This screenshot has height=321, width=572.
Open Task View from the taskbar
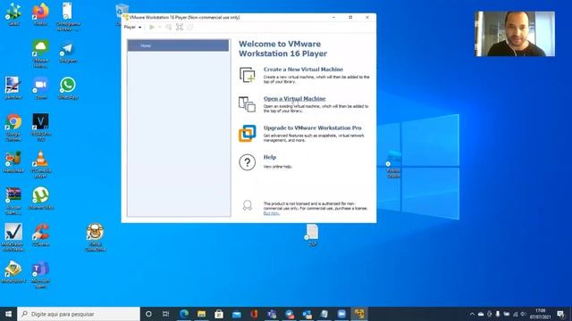tap(166, 314)
